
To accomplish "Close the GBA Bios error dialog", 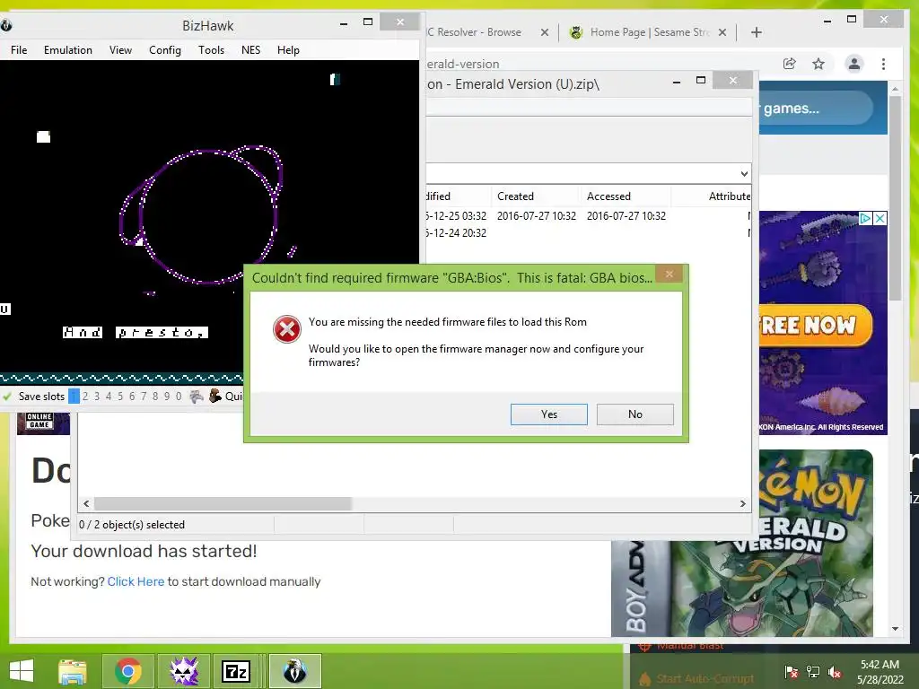I will pyautogui.click(x=670, y=274).
